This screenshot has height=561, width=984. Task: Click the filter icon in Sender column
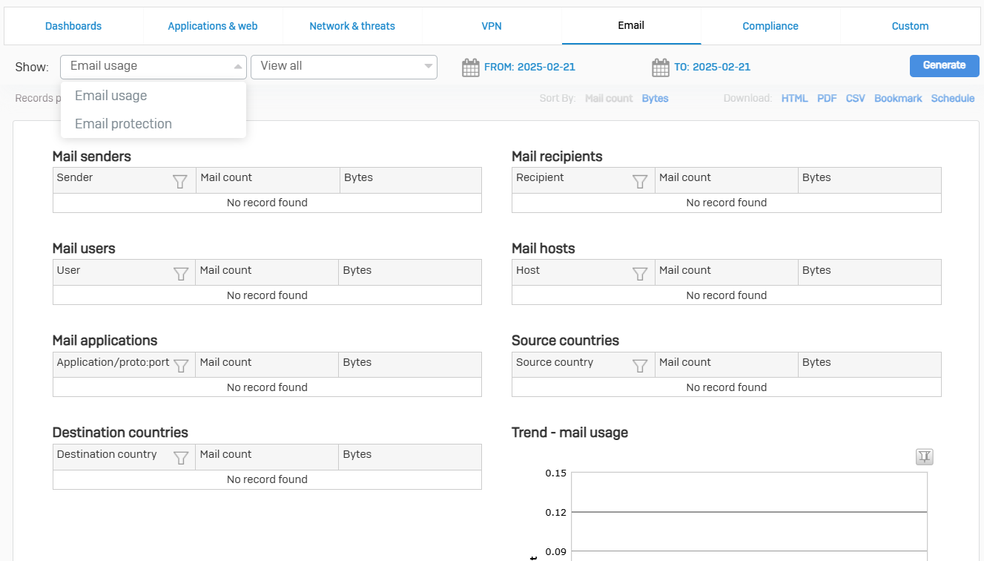[x=179, y=182]
